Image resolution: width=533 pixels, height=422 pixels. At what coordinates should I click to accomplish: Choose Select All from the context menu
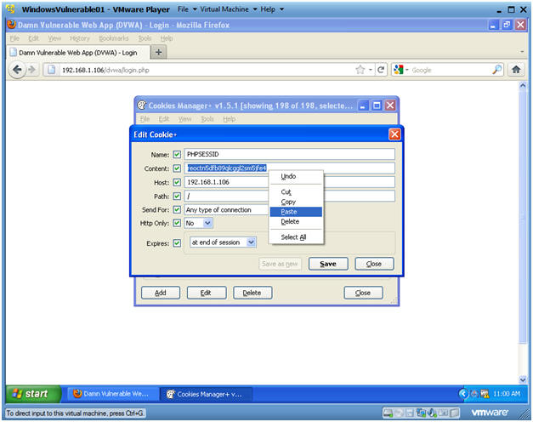point(296,237)
